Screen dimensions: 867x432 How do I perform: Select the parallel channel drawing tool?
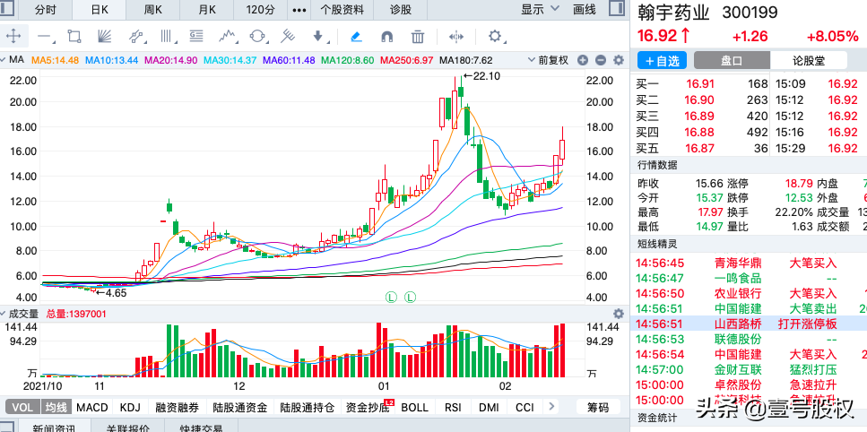click(135, 37)
